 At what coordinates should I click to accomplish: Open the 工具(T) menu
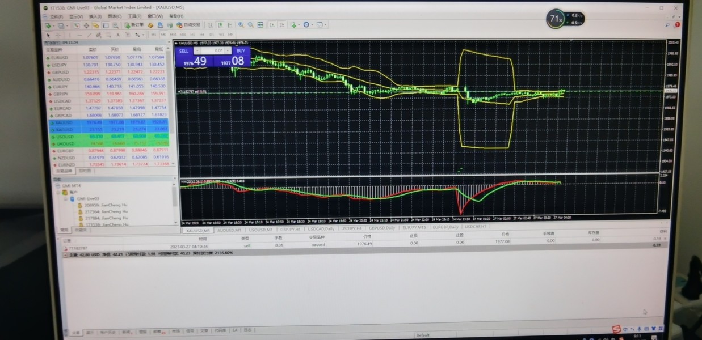(134, 16)
